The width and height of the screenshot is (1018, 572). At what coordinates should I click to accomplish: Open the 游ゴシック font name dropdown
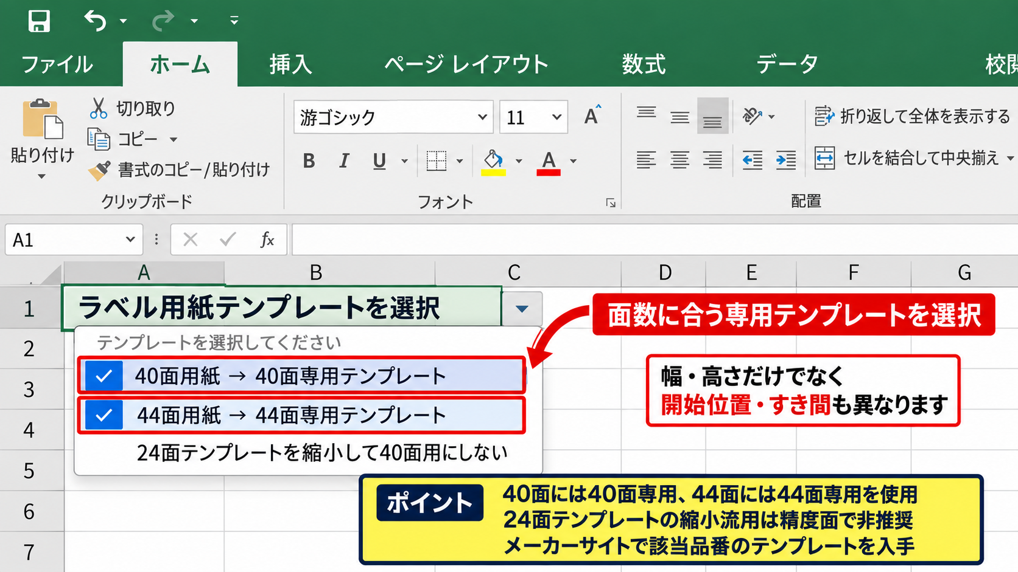482,117
